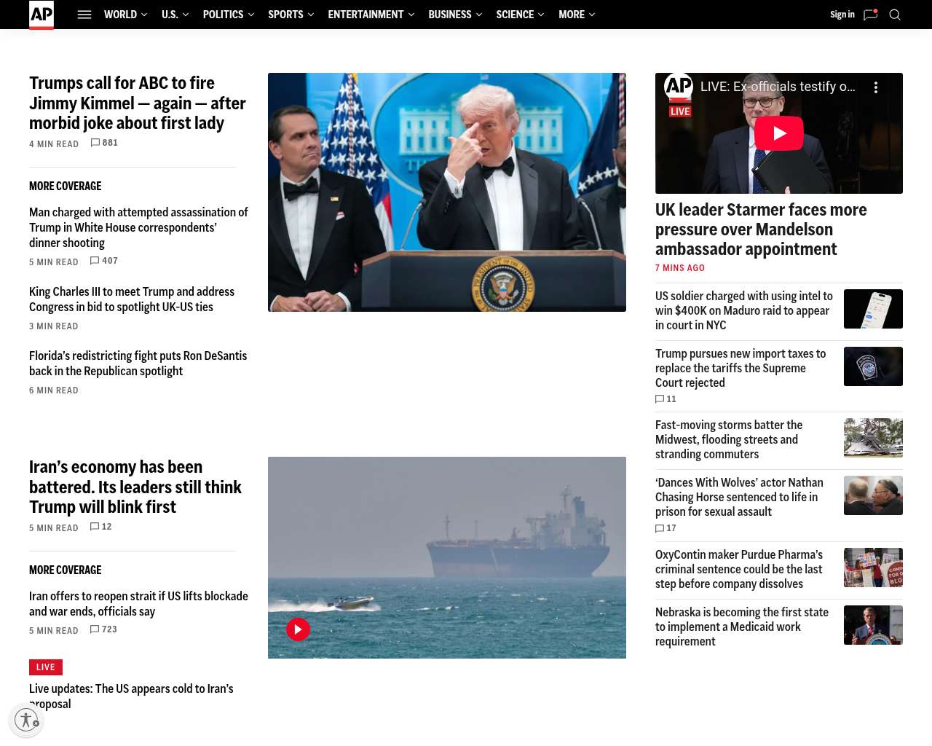Click the notifications chat icon near Sign in

[870, 15]
